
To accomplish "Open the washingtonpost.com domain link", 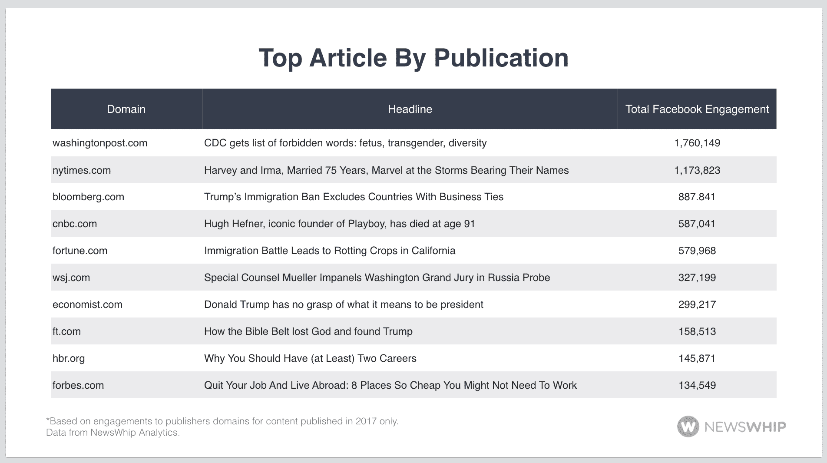I will point(99,143).
